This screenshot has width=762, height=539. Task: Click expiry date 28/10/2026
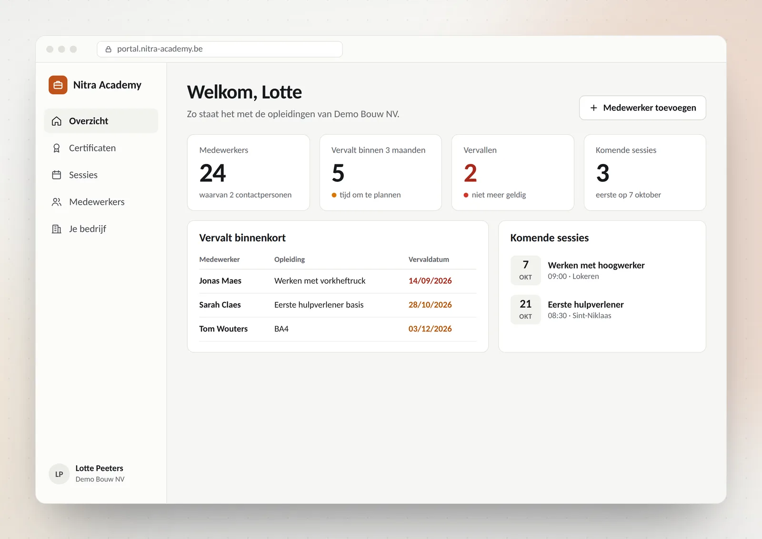coord(430,305)
